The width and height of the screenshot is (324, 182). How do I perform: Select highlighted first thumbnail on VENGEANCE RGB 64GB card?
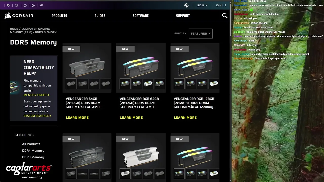pos(125,84)
